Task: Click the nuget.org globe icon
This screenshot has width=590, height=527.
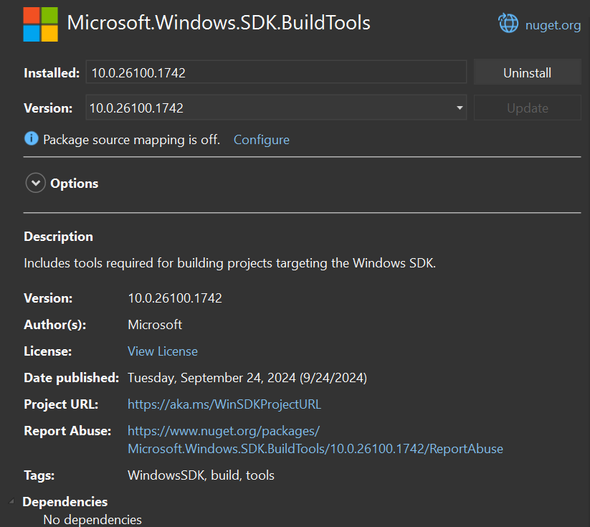Action: tap(508, 24)
